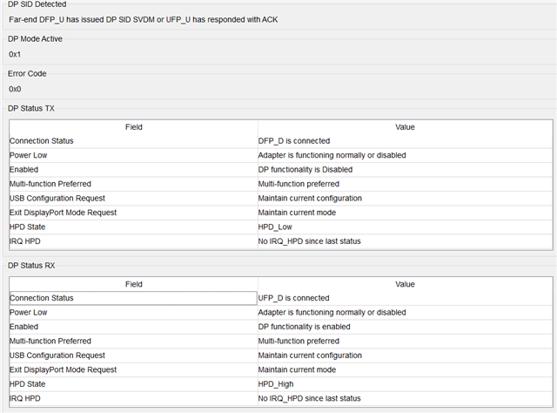Click the DP Status TX Value column header
This screenshot has width=557, height=413.
[405, 127]
